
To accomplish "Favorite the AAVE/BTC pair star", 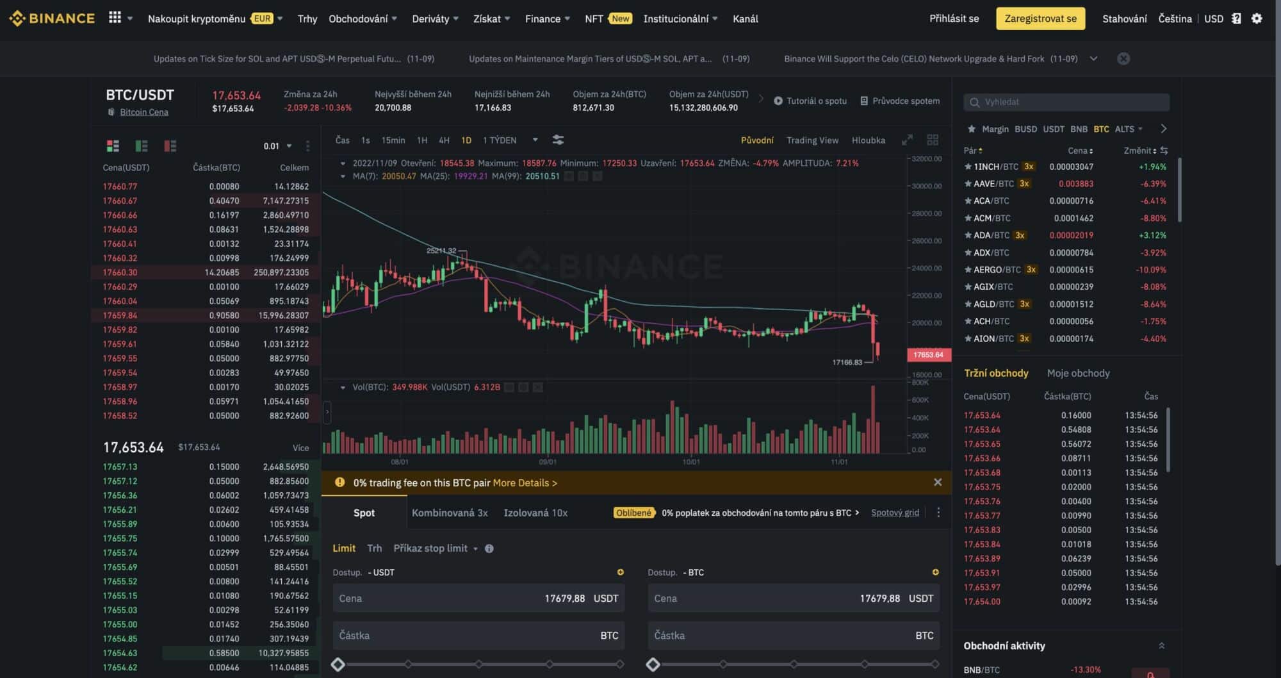I will [x=968, y=184].
